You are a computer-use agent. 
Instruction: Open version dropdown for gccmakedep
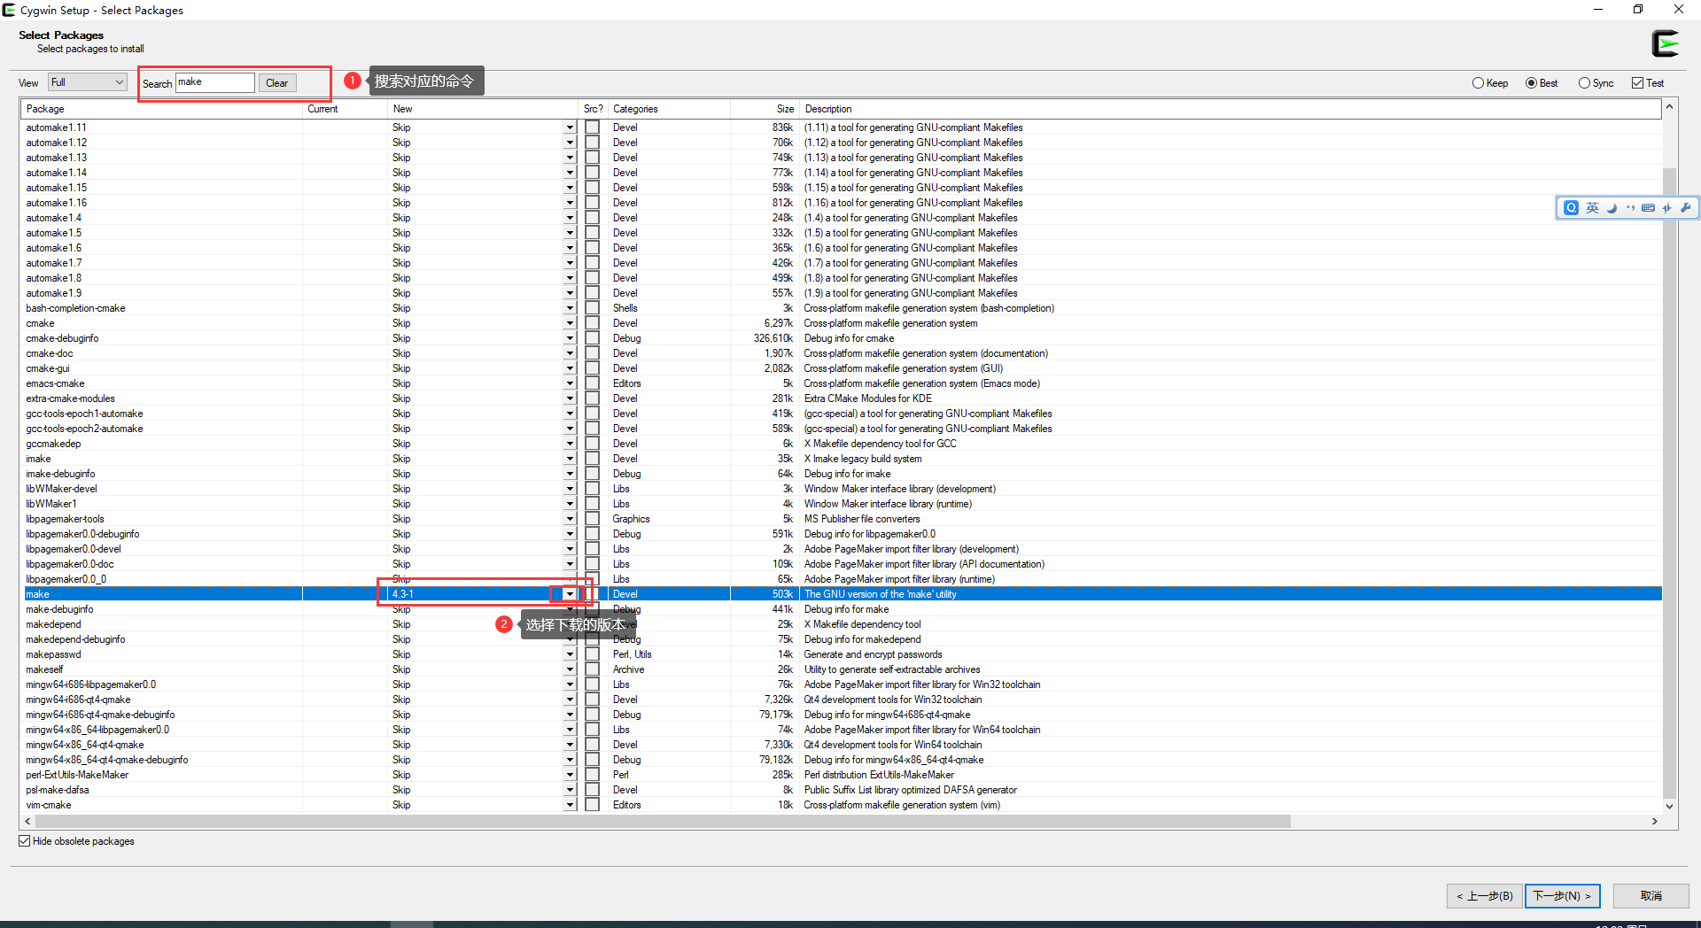pyautogui.click(x=570, y=444)
